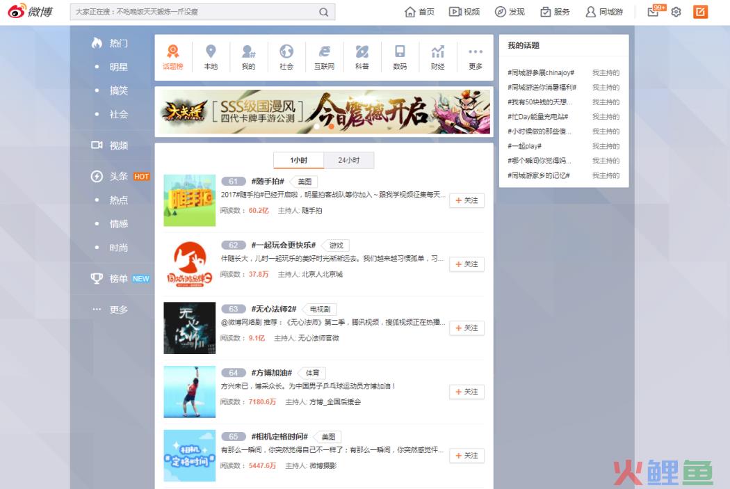Open topic #相机定格时间#

[x=279, y=436]
